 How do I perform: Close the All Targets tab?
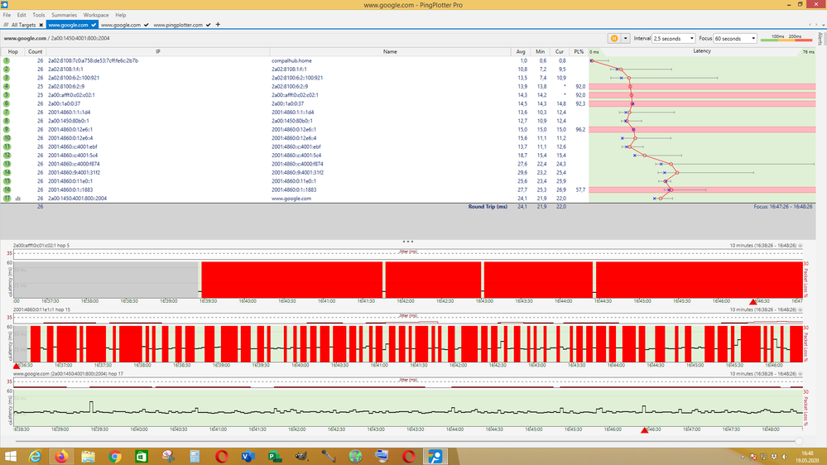tap(42, 25)
